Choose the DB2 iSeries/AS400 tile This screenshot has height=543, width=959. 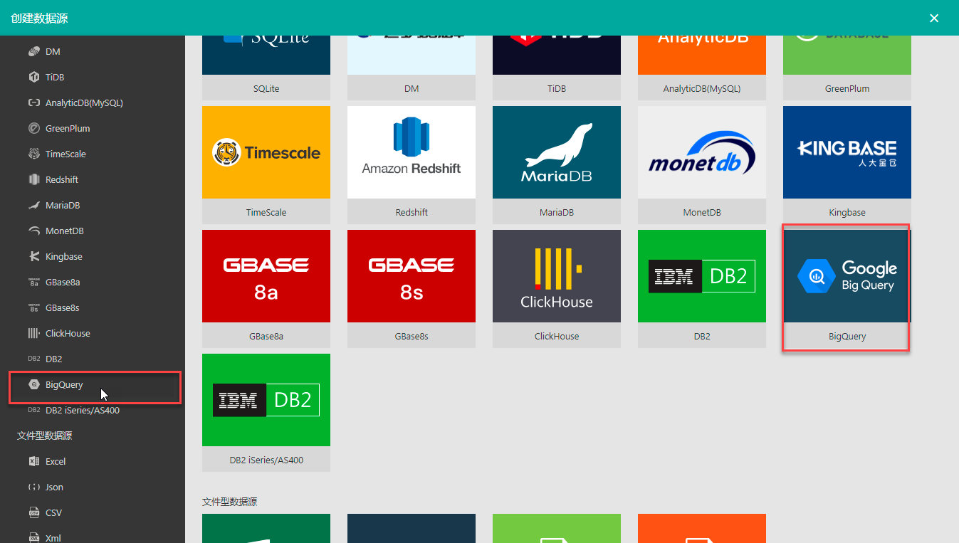click(x=266, y=413)
